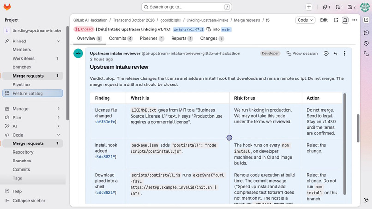The width and height of the screenshot is (372, 209).
Task: Open the history icon in right rail
Action: coord(366,43)
